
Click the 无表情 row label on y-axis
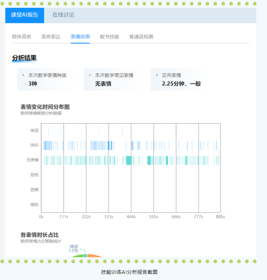point(32,160)
